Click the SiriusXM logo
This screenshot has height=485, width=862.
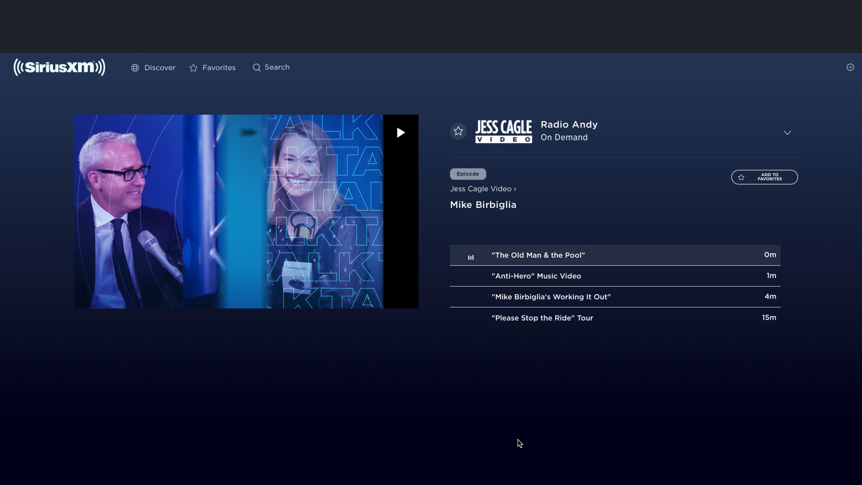60,67
